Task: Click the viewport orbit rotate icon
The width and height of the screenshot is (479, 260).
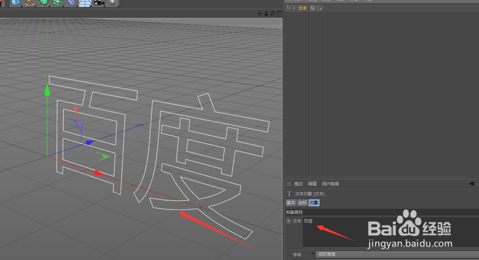Action: pos(273,13)
